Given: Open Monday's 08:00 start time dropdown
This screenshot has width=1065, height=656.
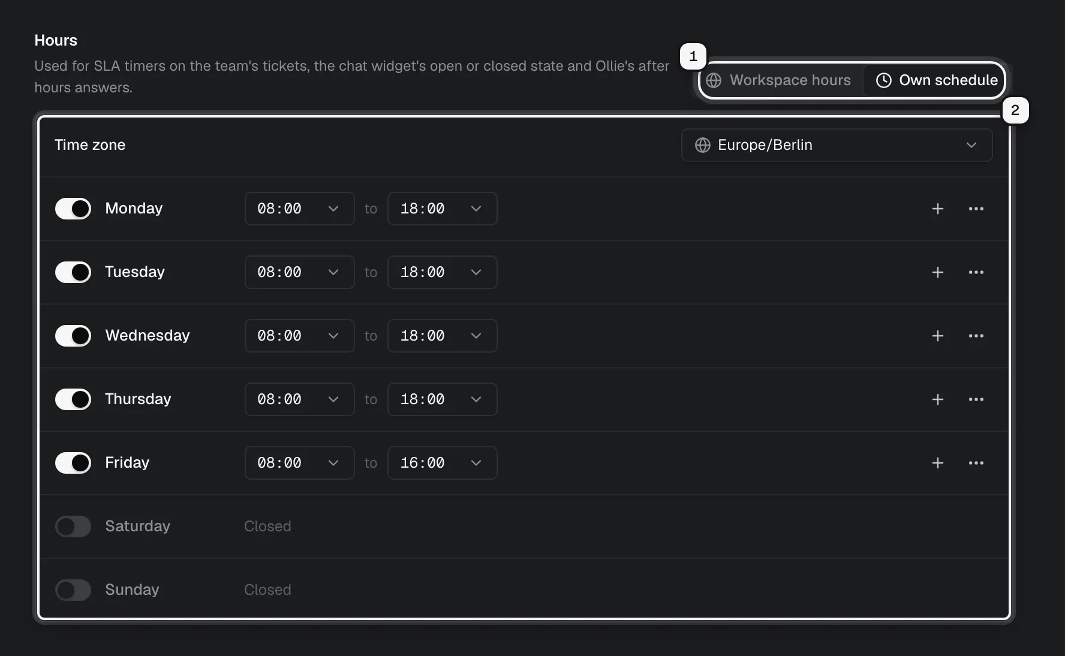Looking at the screenshot, I should tap(299, 209).
